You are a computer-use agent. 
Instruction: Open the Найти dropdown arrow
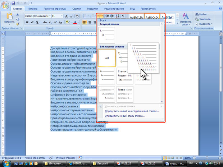208,14
